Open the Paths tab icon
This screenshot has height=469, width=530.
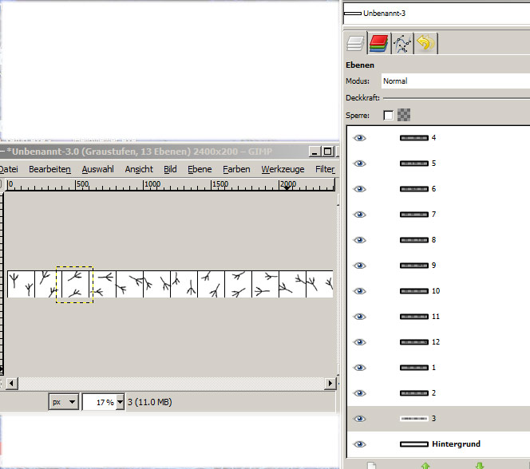(x=401, y=43)
